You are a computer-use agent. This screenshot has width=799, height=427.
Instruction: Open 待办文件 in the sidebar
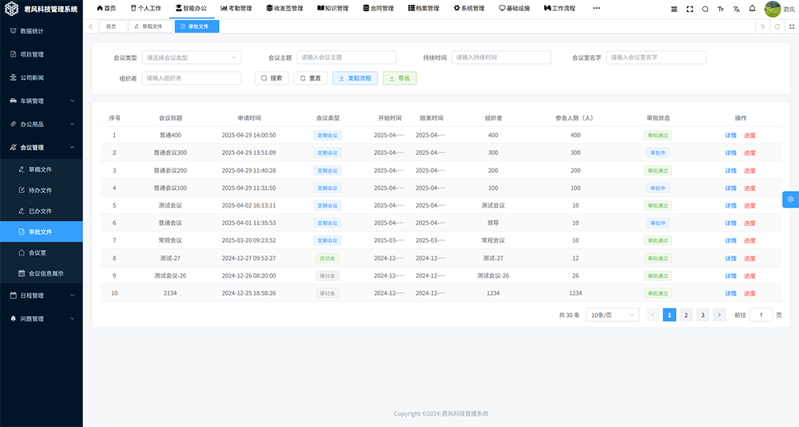point(42,190)
